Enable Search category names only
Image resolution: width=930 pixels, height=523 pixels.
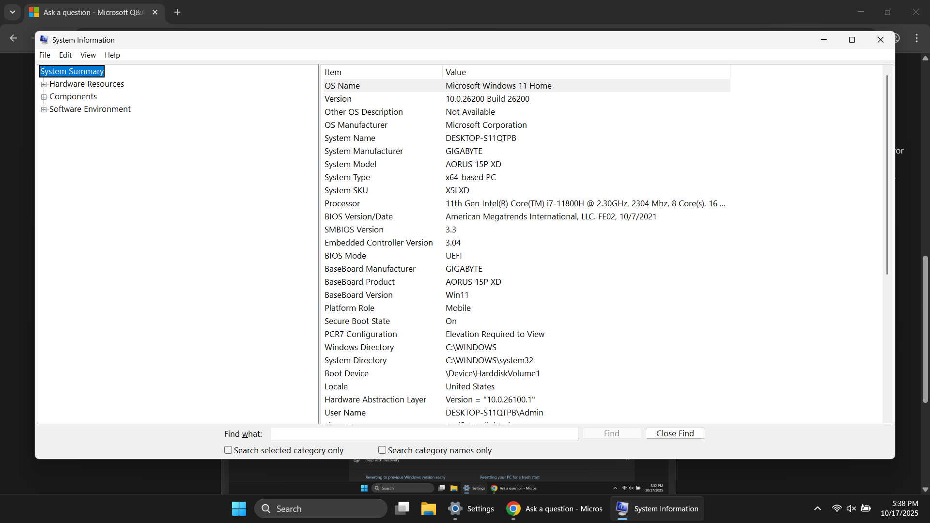pos(382,450)
